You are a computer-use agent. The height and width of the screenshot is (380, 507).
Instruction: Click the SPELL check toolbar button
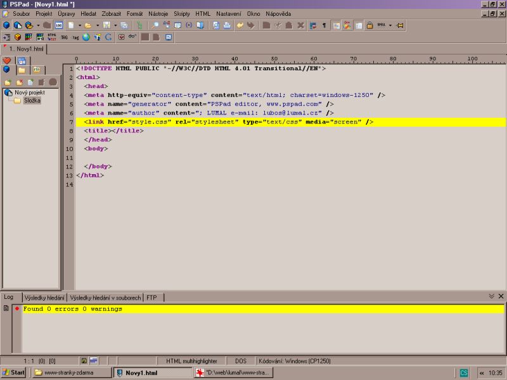(381, 25)
